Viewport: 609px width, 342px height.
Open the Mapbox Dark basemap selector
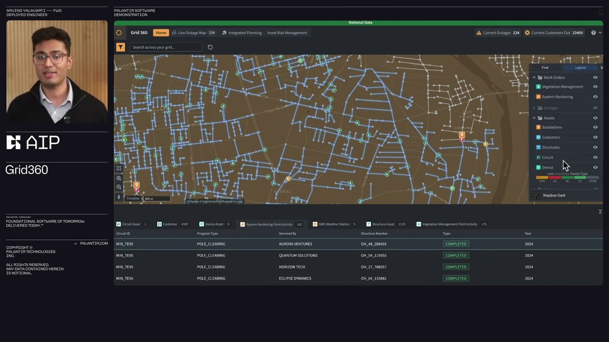(566, 195)
